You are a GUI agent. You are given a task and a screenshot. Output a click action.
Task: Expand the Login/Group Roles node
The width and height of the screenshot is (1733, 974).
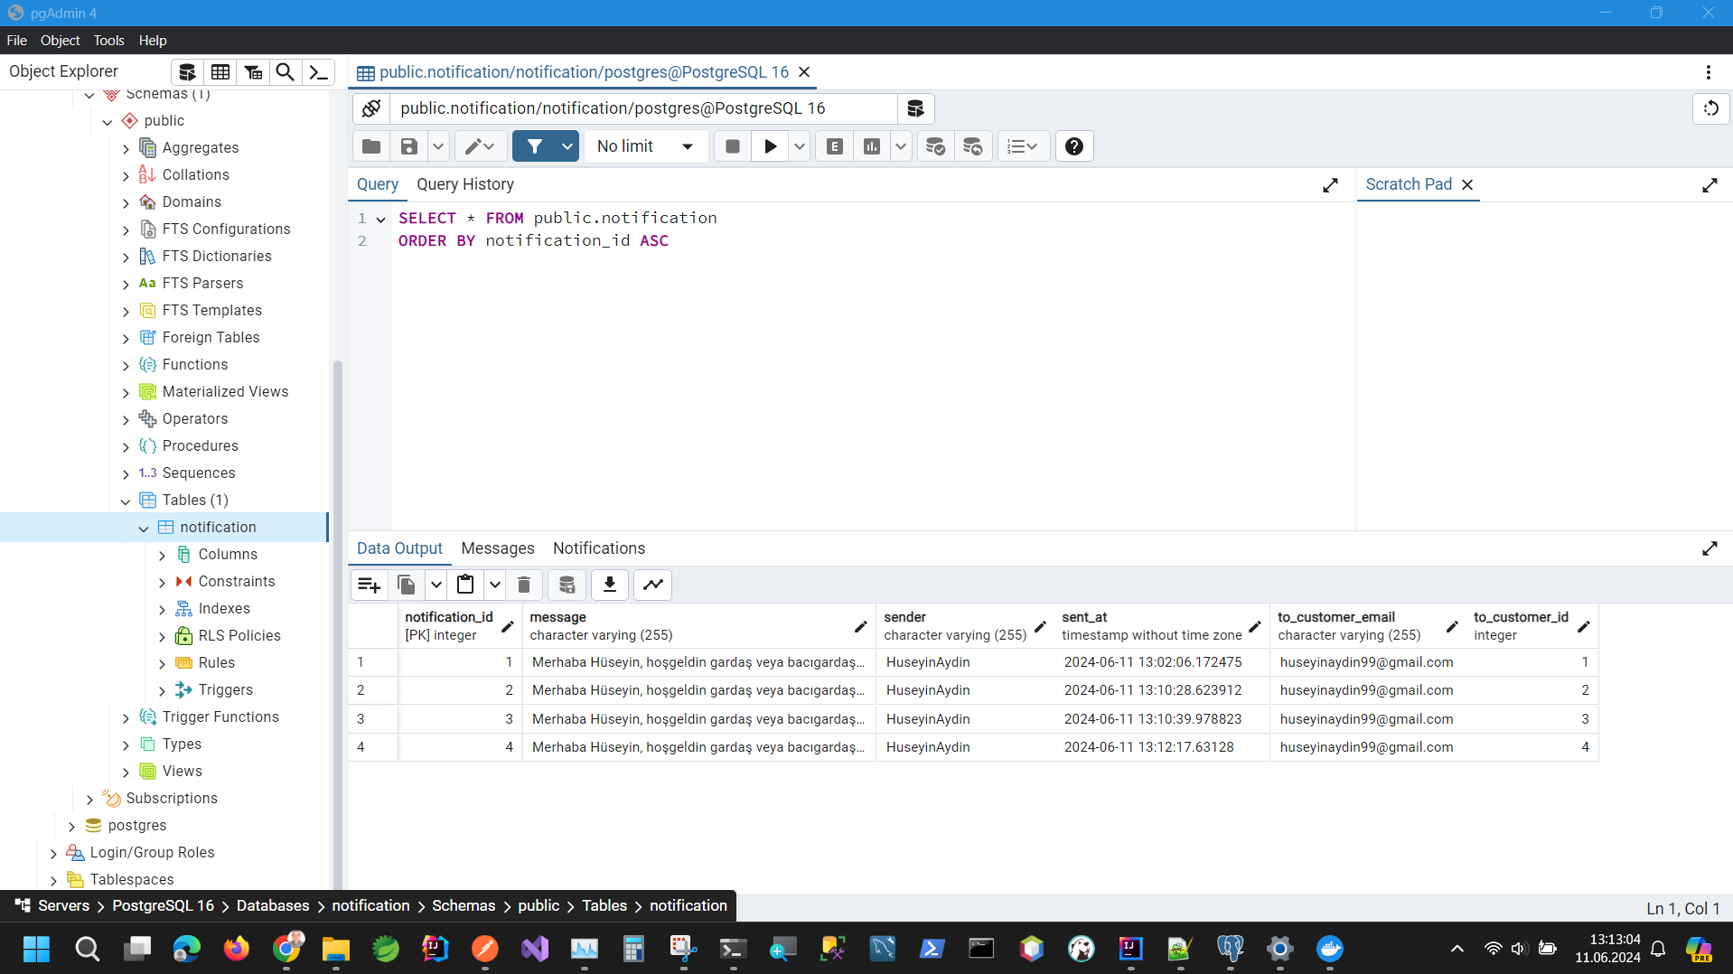(53, 854)
